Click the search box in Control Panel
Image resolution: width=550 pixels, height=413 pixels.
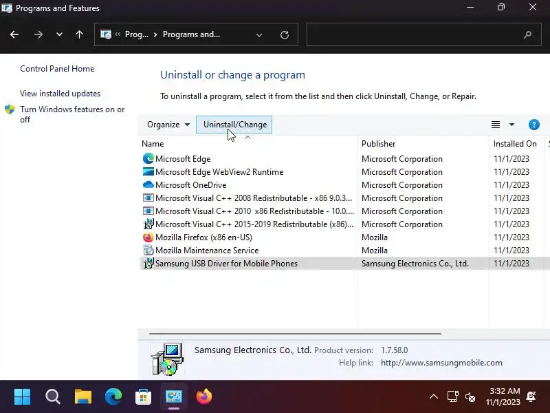click(423, 34)
